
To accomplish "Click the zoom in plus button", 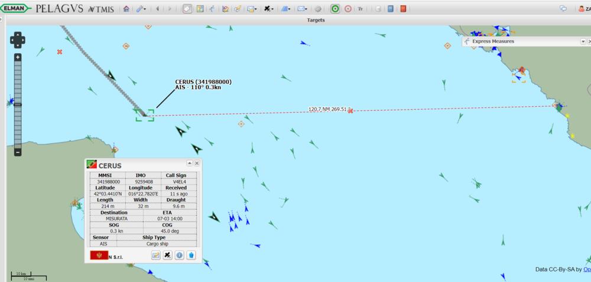I will (x=18, y=57).
